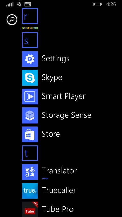Tap the partially visible photo tile

click(x=30, y=28)
